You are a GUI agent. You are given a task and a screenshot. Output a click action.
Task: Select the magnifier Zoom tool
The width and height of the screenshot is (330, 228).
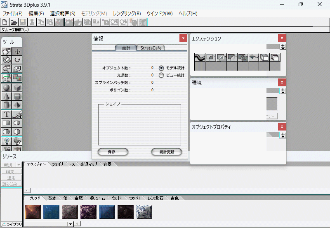pyautogui.click(x=7, y=69)
